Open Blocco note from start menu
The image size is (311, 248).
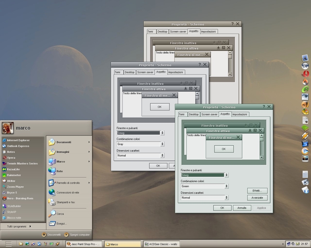pos(11,218)
